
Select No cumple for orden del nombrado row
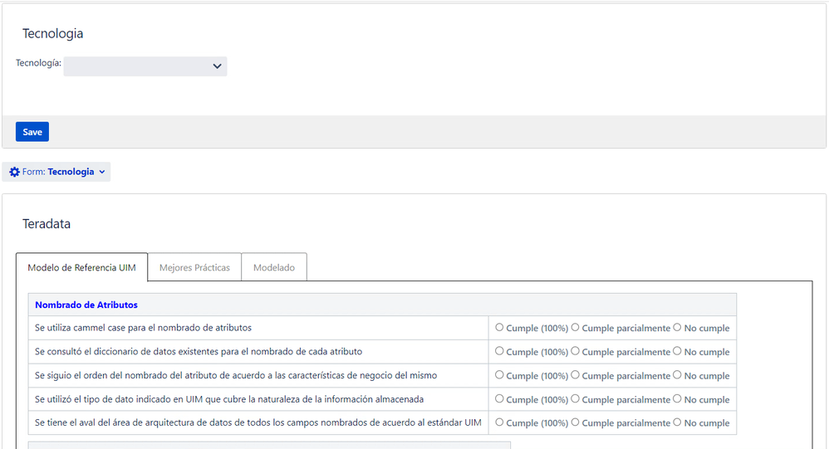[677, 374]
